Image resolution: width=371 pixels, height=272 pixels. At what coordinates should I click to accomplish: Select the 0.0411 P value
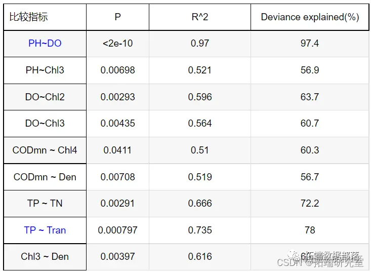click(x=117, y=150)
